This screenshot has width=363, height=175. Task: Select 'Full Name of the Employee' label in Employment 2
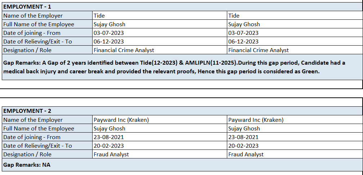[x=39, y=128]
